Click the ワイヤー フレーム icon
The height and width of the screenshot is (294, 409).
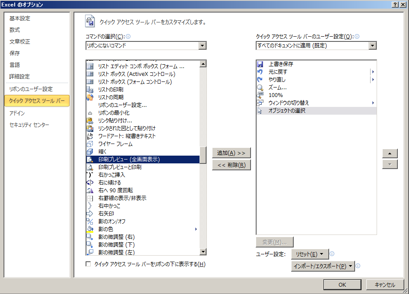pos(90,144)
